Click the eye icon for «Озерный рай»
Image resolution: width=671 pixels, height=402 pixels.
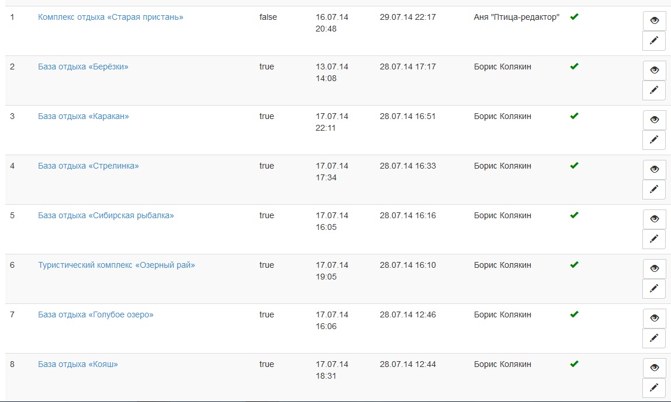tap(654, 268)
